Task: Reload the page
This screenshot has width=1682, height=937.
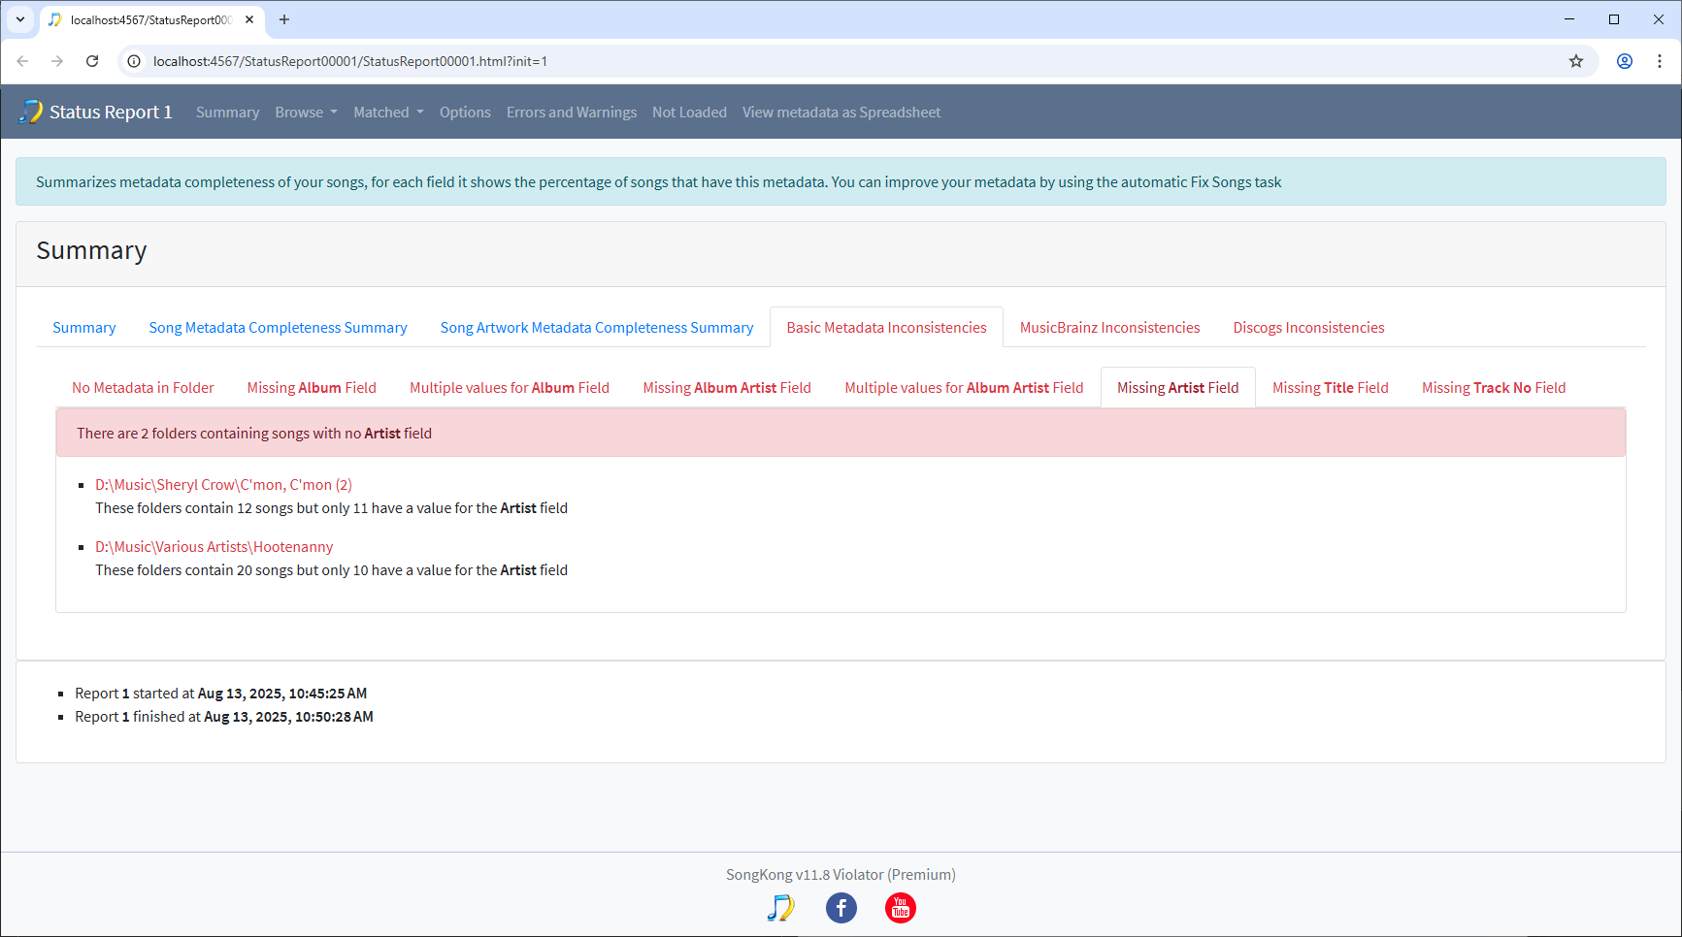Action: coord(92,61)
